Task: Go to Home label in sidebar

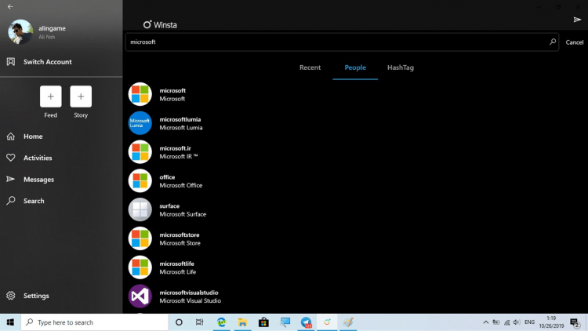Action: click(33, 136)
